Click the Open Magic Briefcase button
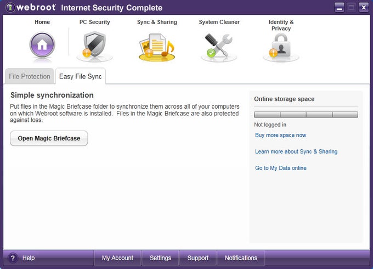Viewport: 373px width, 269px height. [49, 138]
